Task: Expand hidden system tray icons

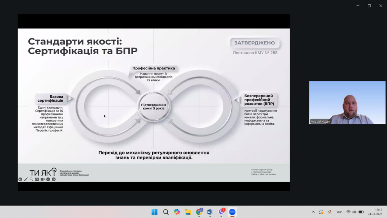Action: coord(313,212)
